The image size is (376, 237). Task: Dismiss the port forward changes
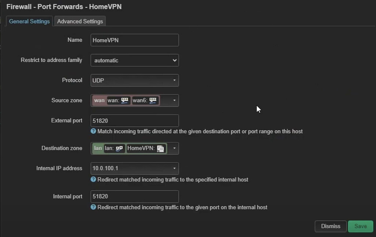330,226
